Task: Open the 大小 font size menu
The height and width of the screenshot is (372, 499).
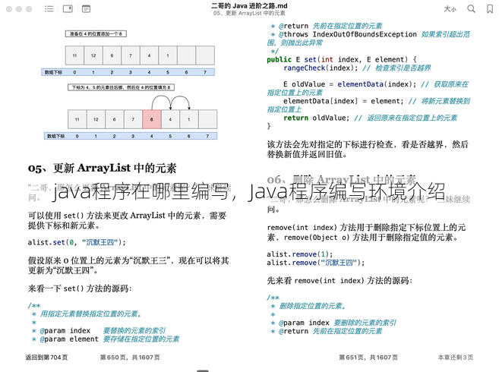Action: [x=450, y=9]
